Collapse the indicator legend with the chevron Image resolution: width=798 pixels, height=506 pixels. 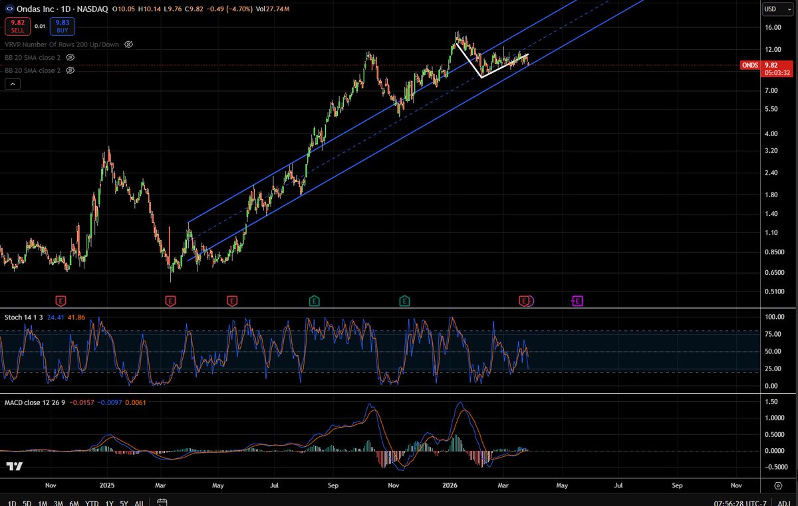13,84
